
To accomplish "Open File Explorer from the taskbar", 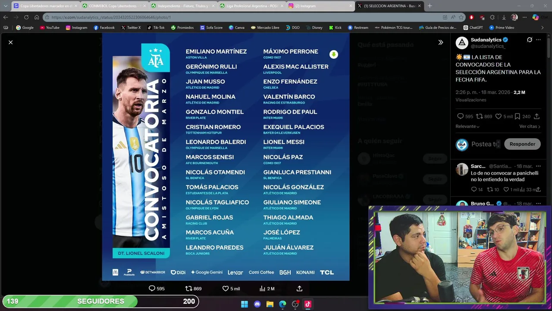I will click(270, 304).
